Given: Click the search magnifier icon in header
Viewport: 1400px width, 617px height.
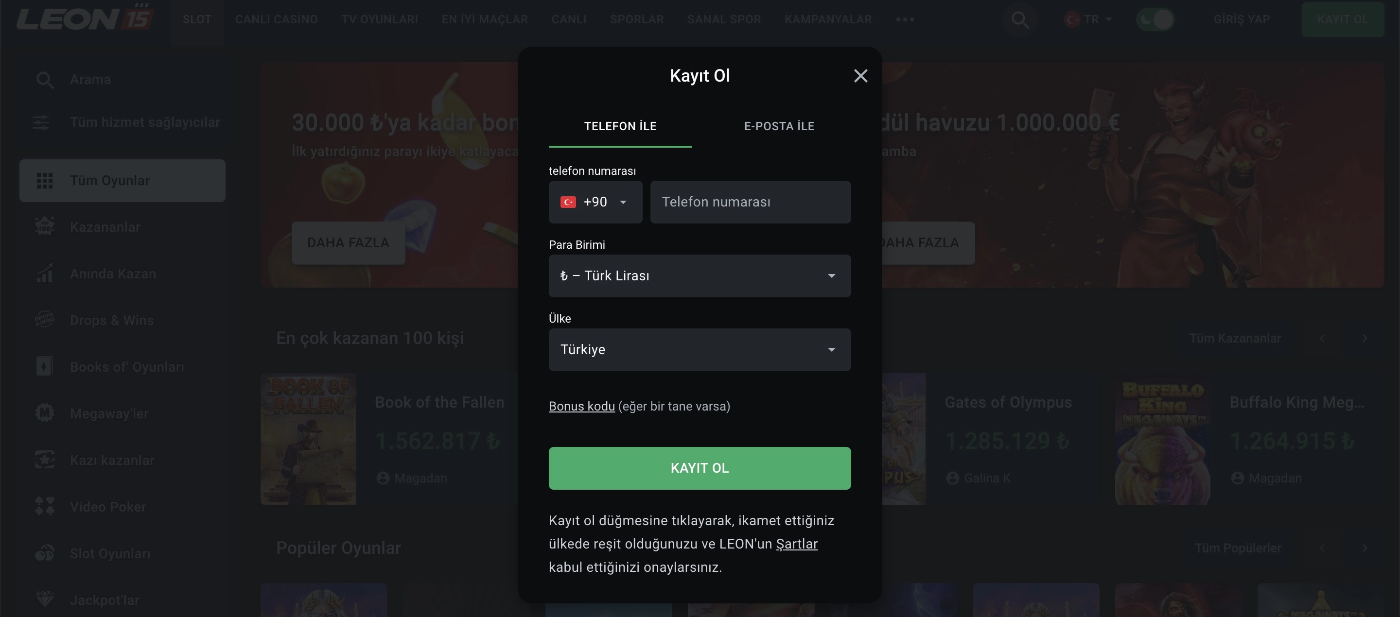Looking at the screenshot, I should pos(1019,19).
